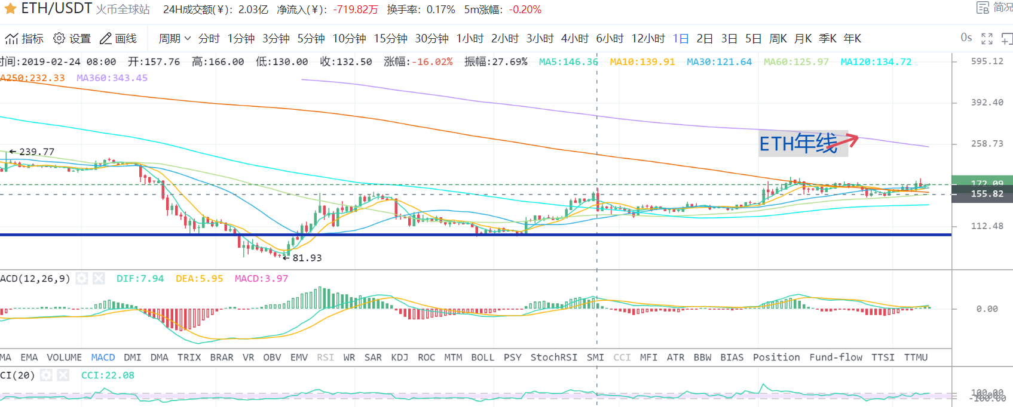The width and height of the screenshot is (1013, 407).
Task: Click the ETH年线 chart annotation
Action: tap(798, 144)
